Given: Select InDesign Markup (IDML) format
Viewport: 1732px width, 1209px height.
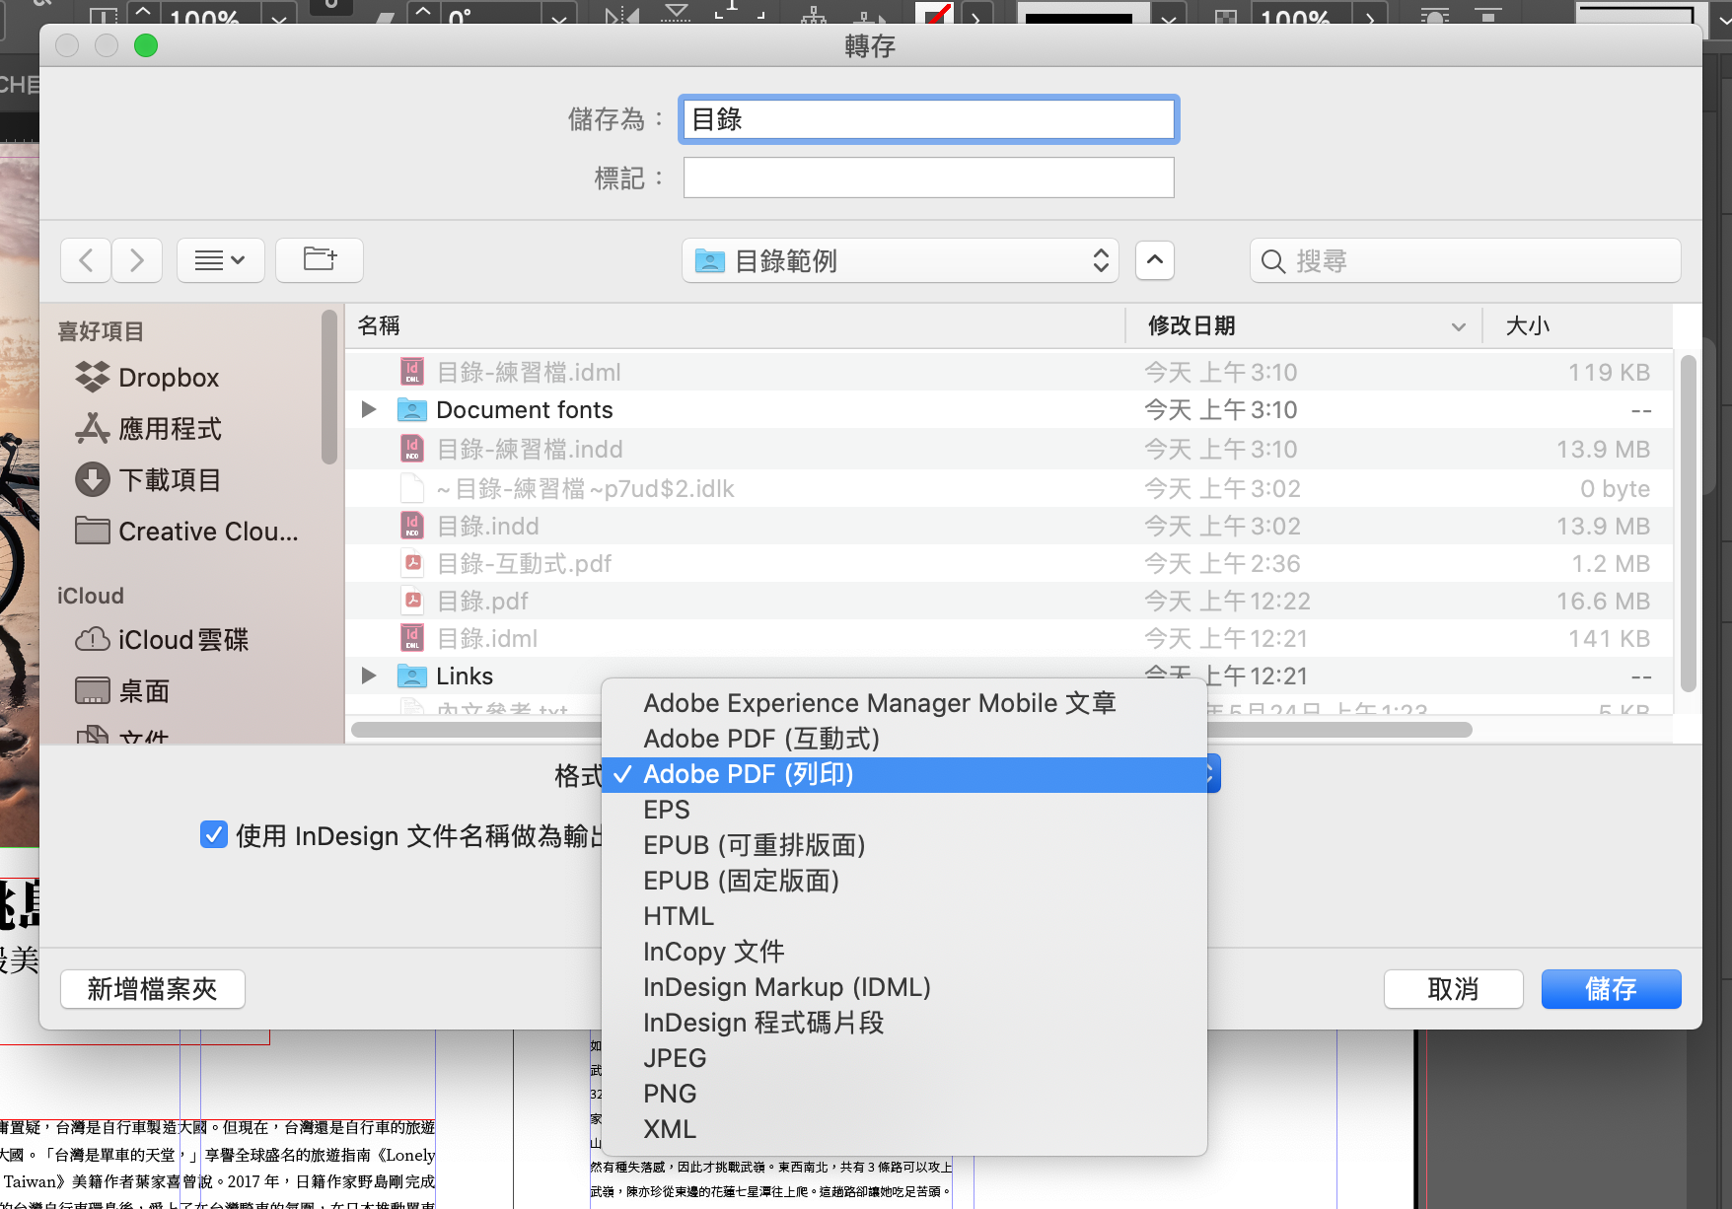Looking at the screenshot, I should click(786, 987).
